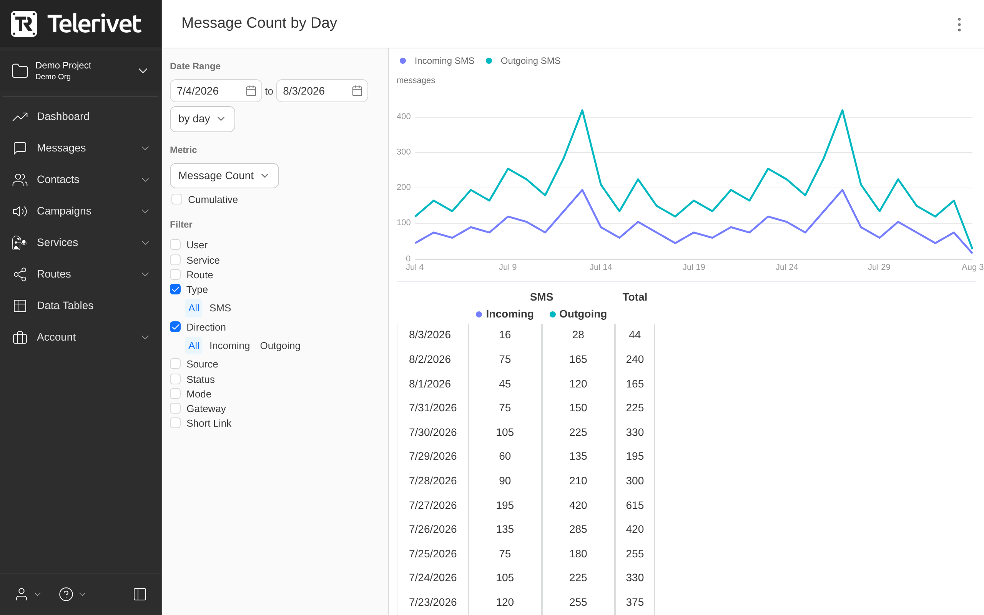Open the three-dot options menu

(x=959, y=24)
